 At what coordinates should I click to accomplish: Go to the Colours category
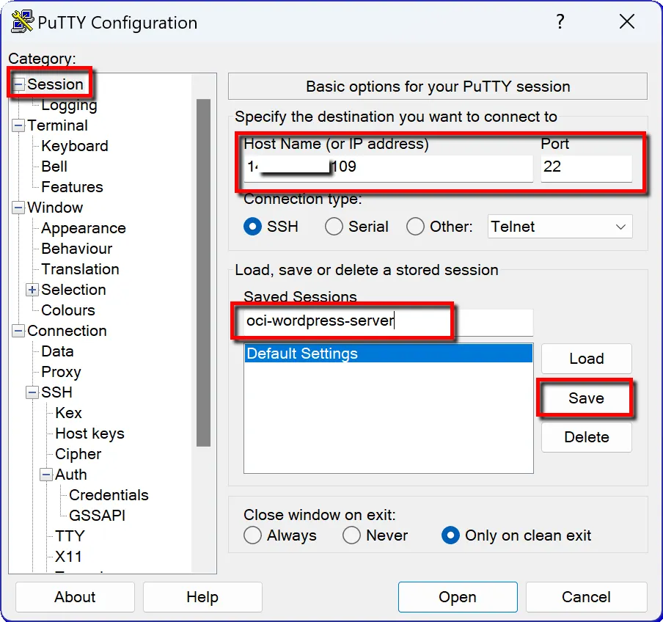(68, 310)
